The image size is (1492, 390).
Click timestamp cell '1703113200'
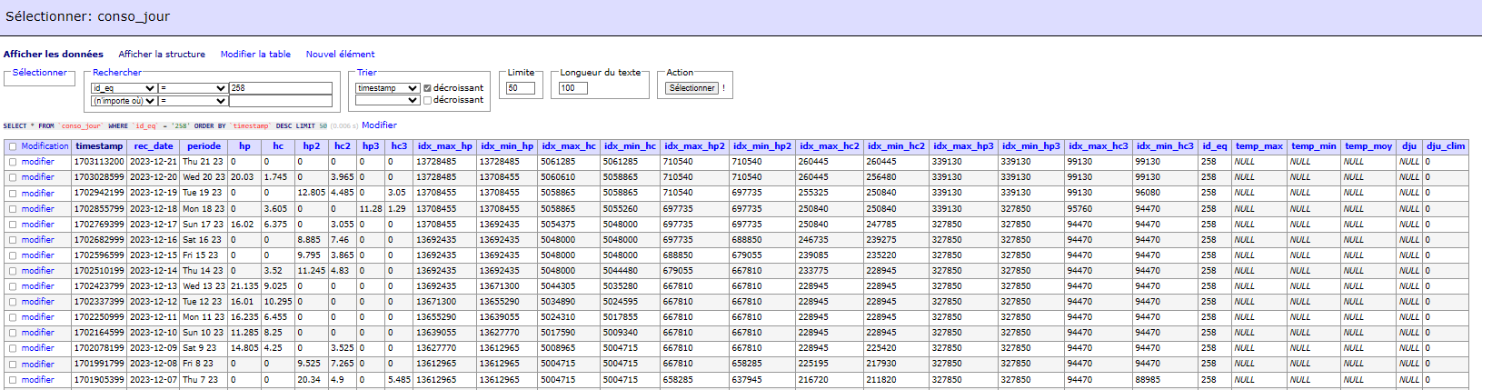pos(99,162)
